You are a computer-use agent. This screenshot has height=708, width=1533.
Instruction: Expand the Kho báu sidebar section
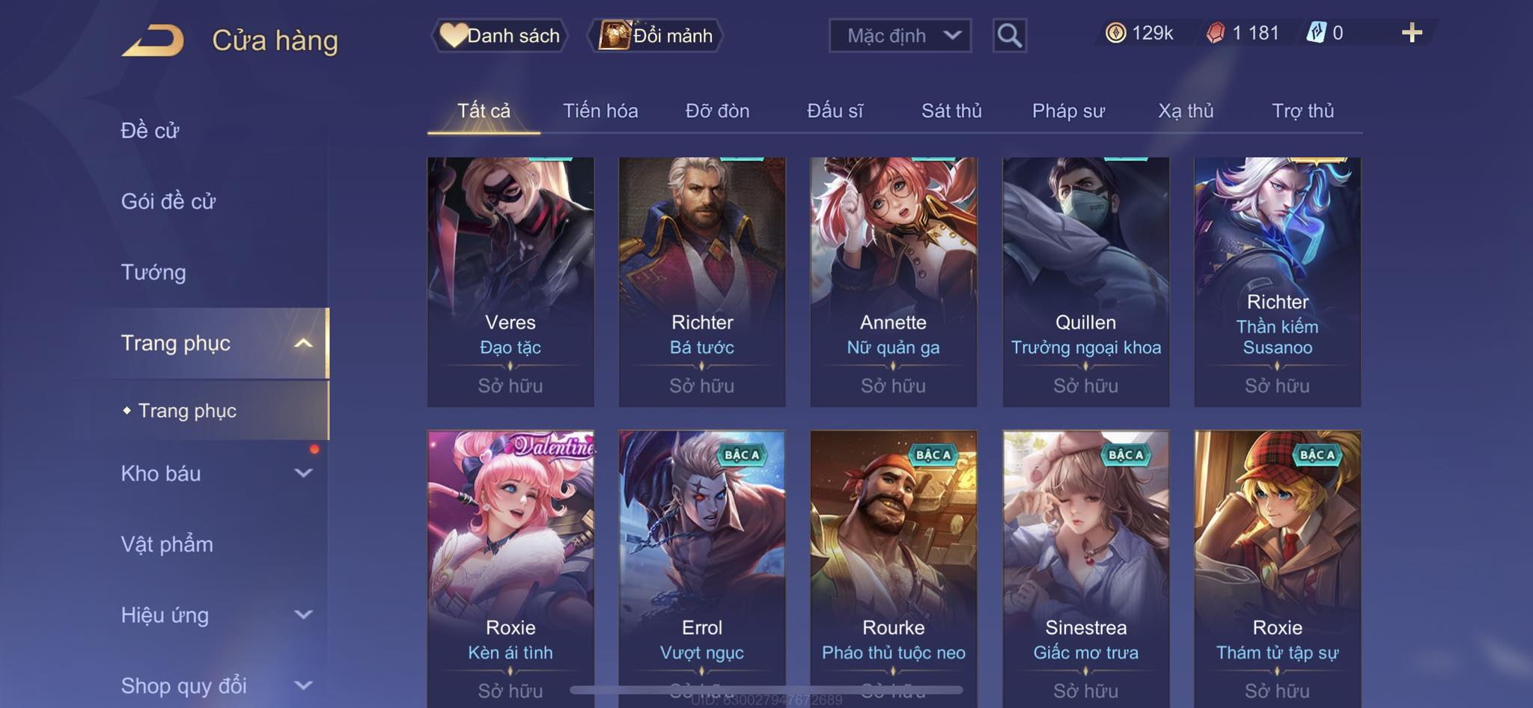coord(303,473)
